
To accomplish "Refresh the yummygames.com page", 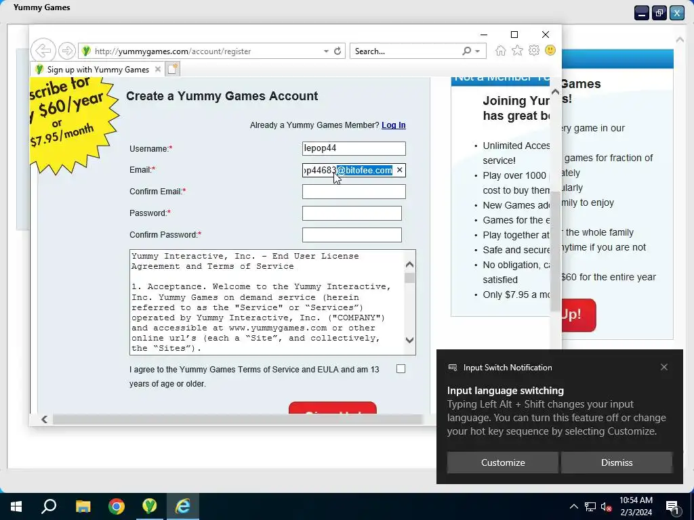I will click(x=338, y=51).
